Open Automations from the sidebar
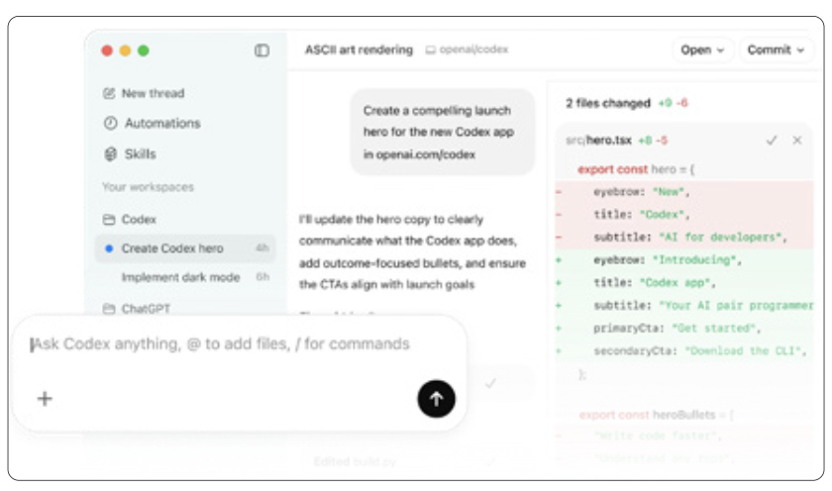 (x=161, y=124)
